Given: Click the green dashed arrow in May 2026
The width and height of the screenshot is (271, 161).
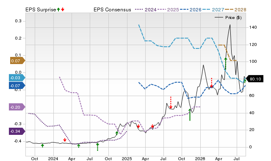Looking at the screenshot, I should [226, 64].
